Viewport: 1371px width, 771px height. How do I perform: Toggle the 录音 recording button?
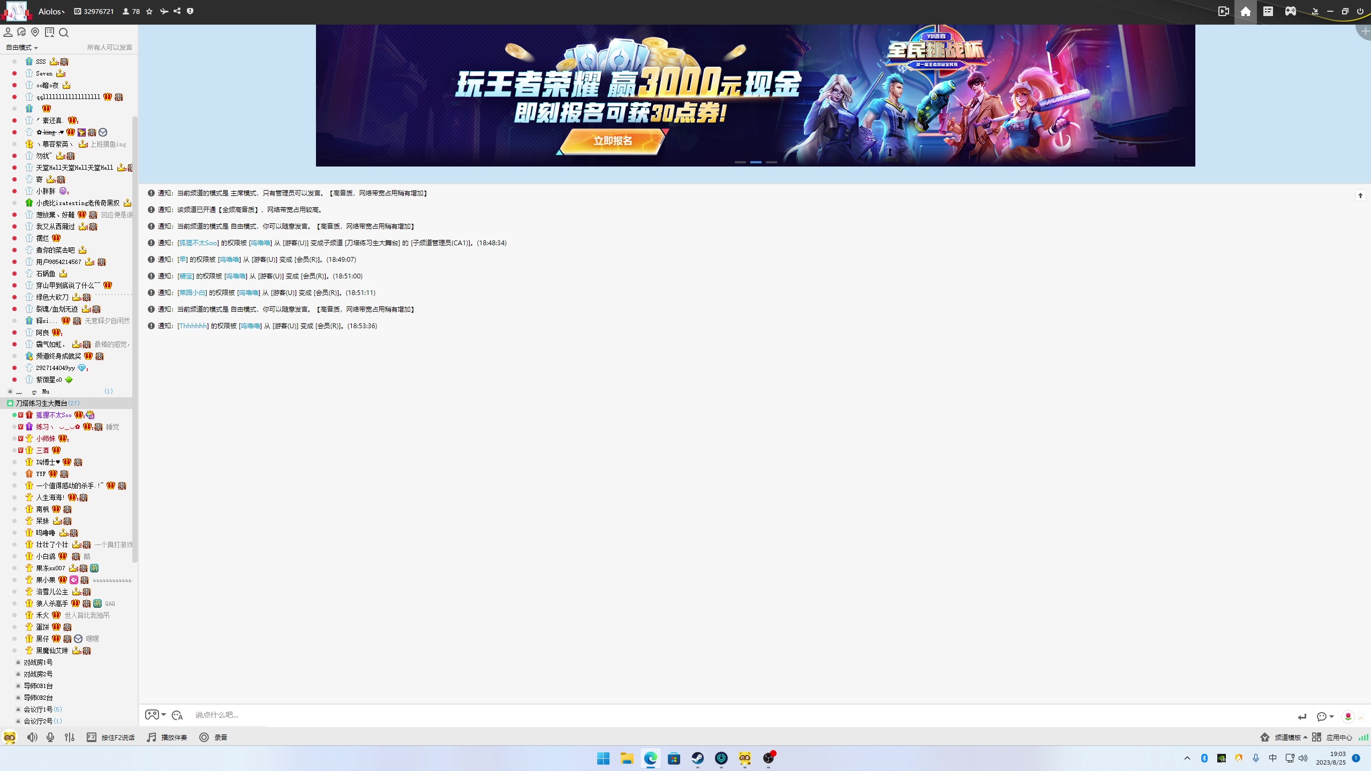click(x=213, y=737)
